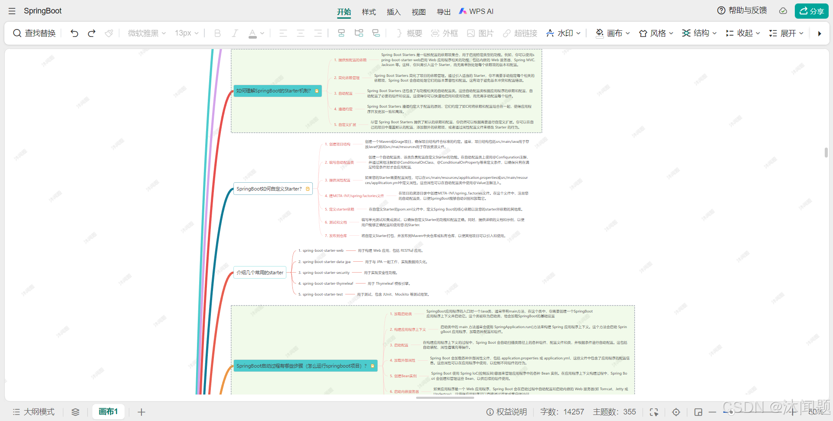Screen dimensions: 833x421
Task: Align text left
Action: [283, 33]
